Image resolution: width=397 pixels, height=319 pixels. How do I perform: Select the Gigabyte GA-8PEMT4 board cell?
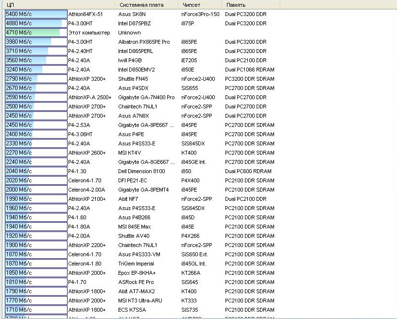143,190
